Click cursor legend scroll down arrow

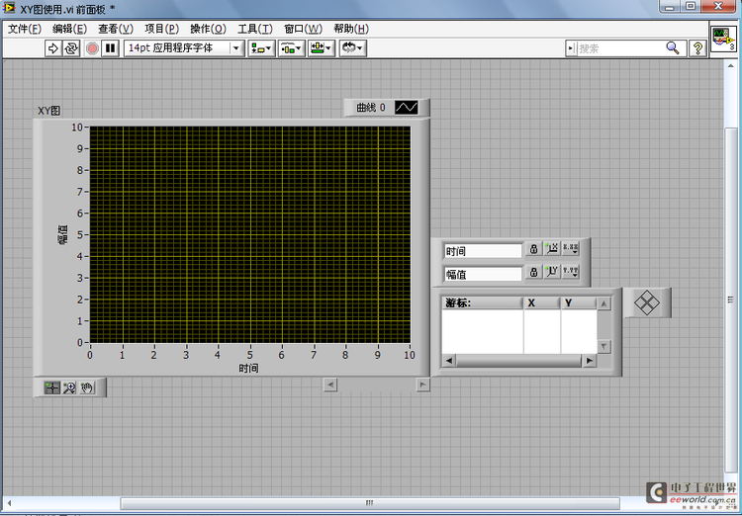click(x=603, y=347)
